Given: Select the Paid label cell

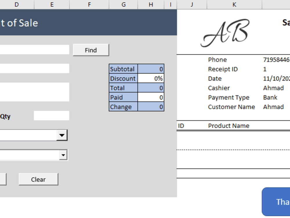Looking at the screenshot, I should [x=123, y=97].
